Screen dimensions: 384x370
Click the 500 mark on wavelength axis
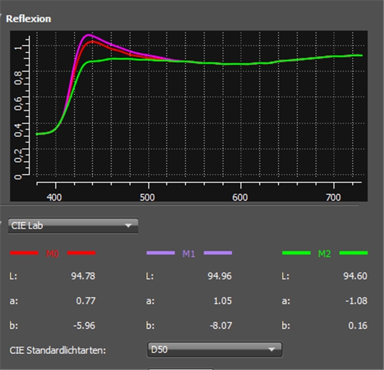coord(147,197)
